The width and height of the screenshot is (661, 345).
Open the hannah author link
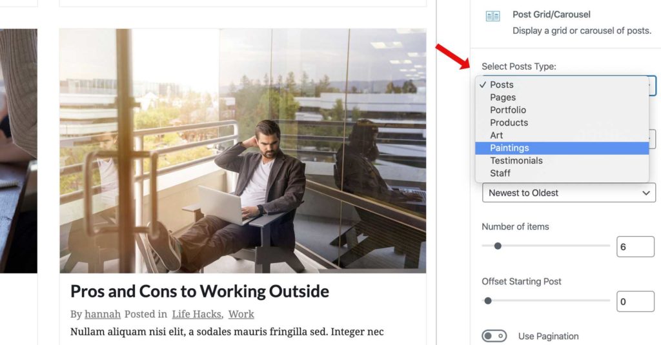click(103, 314)
